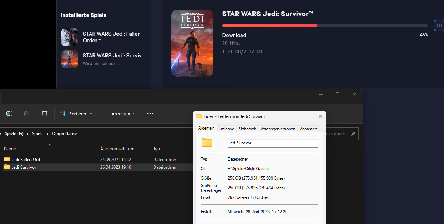Image resolution: width=444 pixels, height=224 pixels.
Task: Select the Jedi Survivor folder row
Action: coord(98,167)
